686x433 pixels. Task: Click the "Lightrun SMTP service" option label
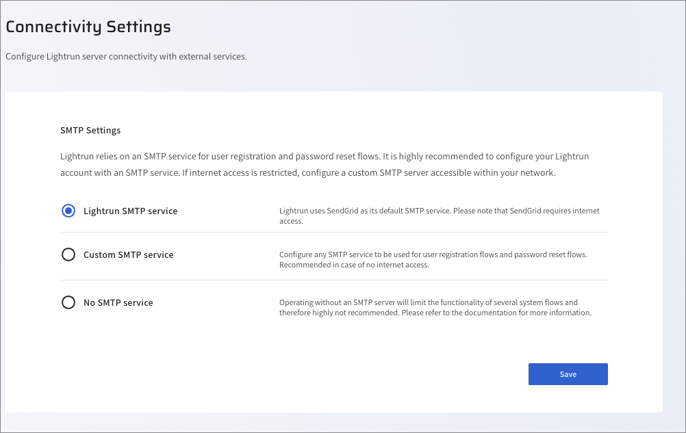(130, 211)
